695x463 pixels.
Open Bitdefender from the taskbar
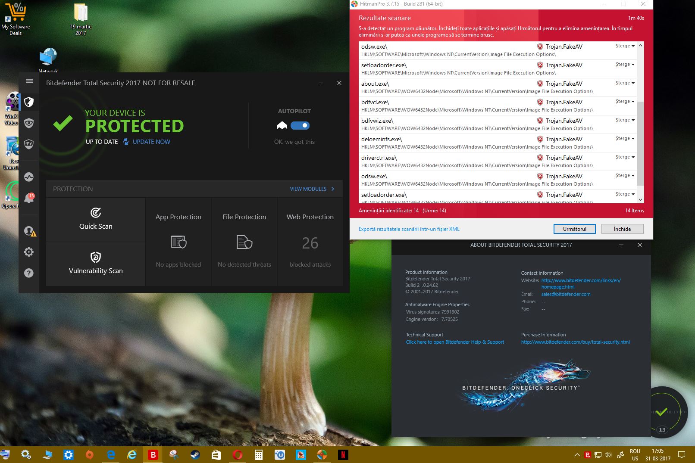pos(153,455)
